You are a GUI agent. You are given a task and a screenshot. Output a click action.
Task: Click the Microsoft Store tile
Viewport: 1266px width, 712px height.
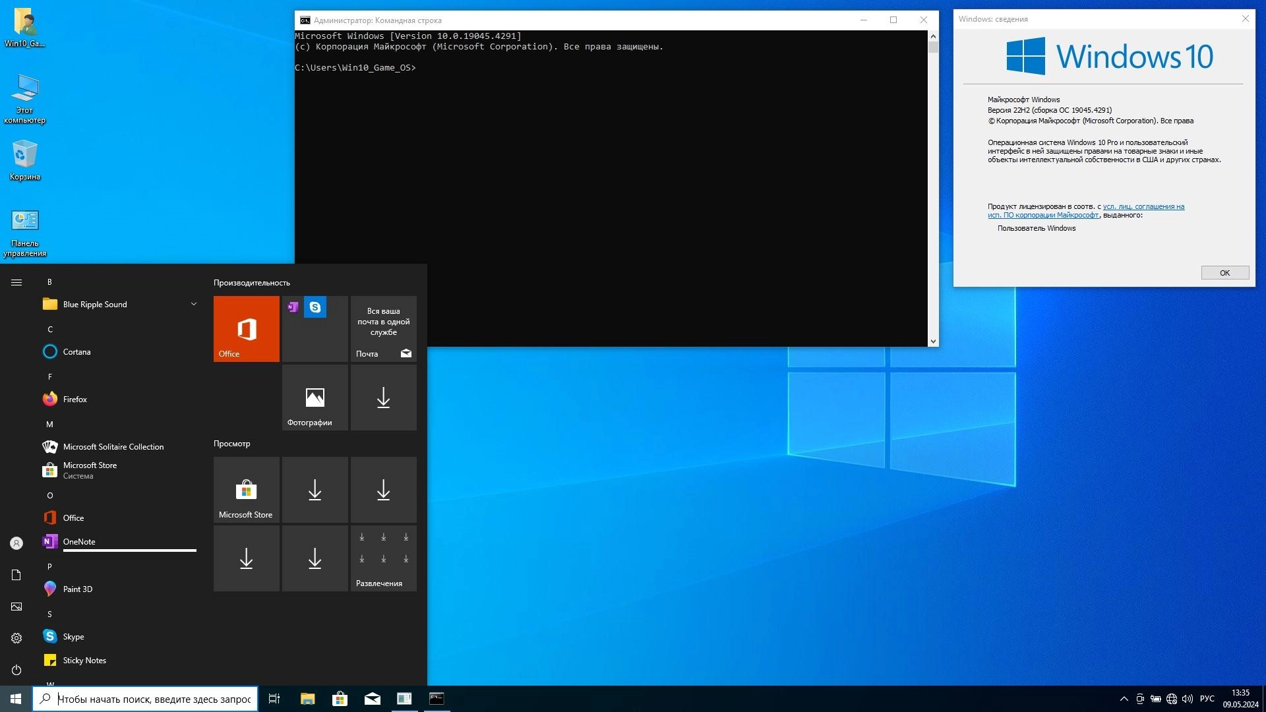246,490
